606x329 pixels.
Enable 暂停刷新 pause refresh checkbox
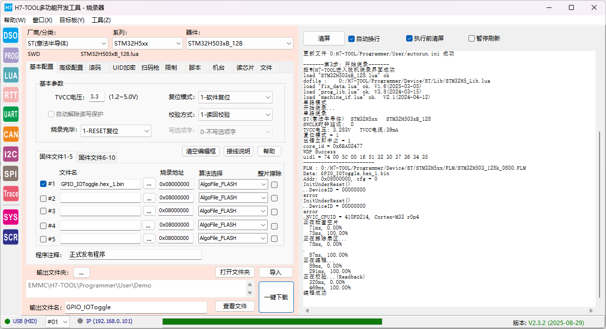pyautogui.click(x=471, y=38)
